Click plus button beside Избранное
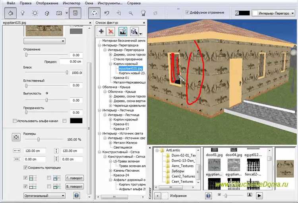298x203 pixels. pos(157,195)
